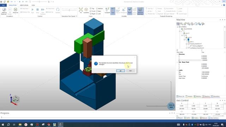Set view to Bottom
This screenshot has width=226, height=127.
point(100,8)
